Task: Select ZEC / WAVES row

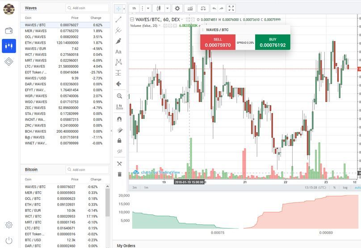Action: [x=65, y=108]
